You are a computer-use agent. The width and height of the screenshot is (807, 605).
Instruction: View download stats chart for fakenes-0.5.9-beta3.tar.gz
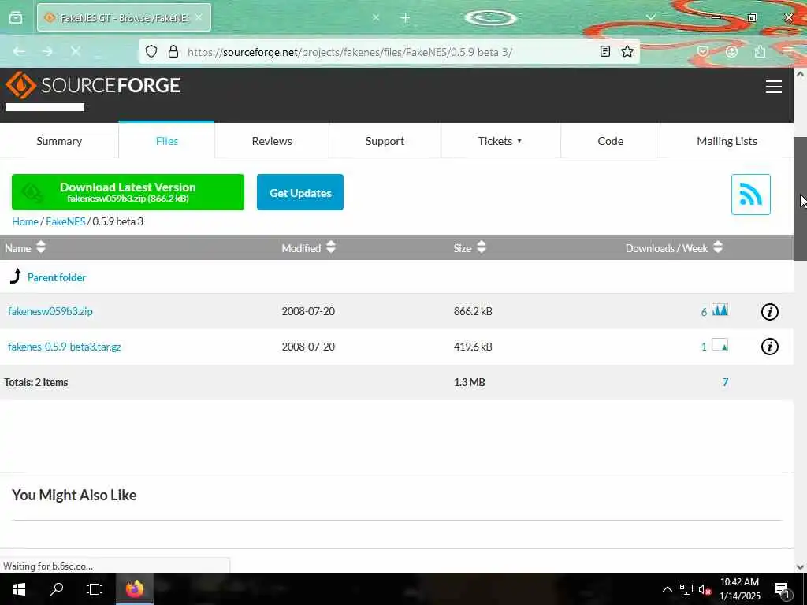point(720,345)
